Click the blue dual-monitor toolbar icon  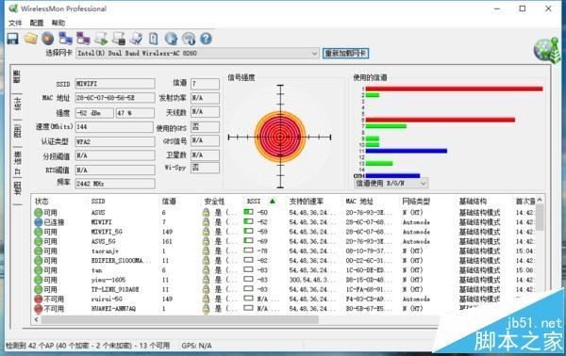pos(66,39)
